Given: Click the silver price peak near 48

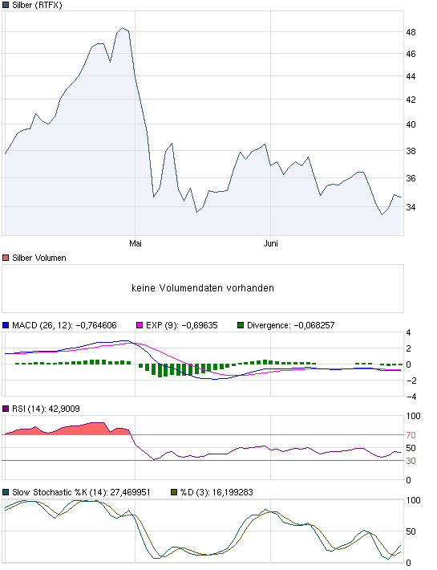Looking at the screenshot, I should [123, 28].
